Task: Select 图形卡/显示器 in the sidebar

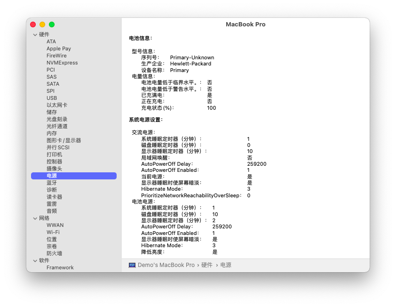Action: coord(63,140)
